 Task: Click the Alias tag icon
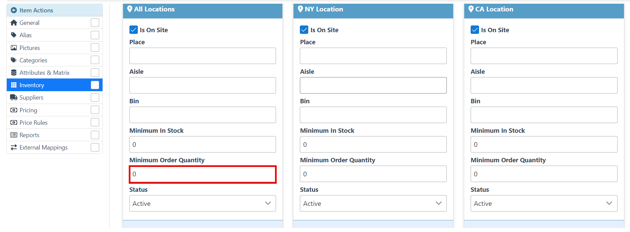pyautogui.click(x=14, y=35)
